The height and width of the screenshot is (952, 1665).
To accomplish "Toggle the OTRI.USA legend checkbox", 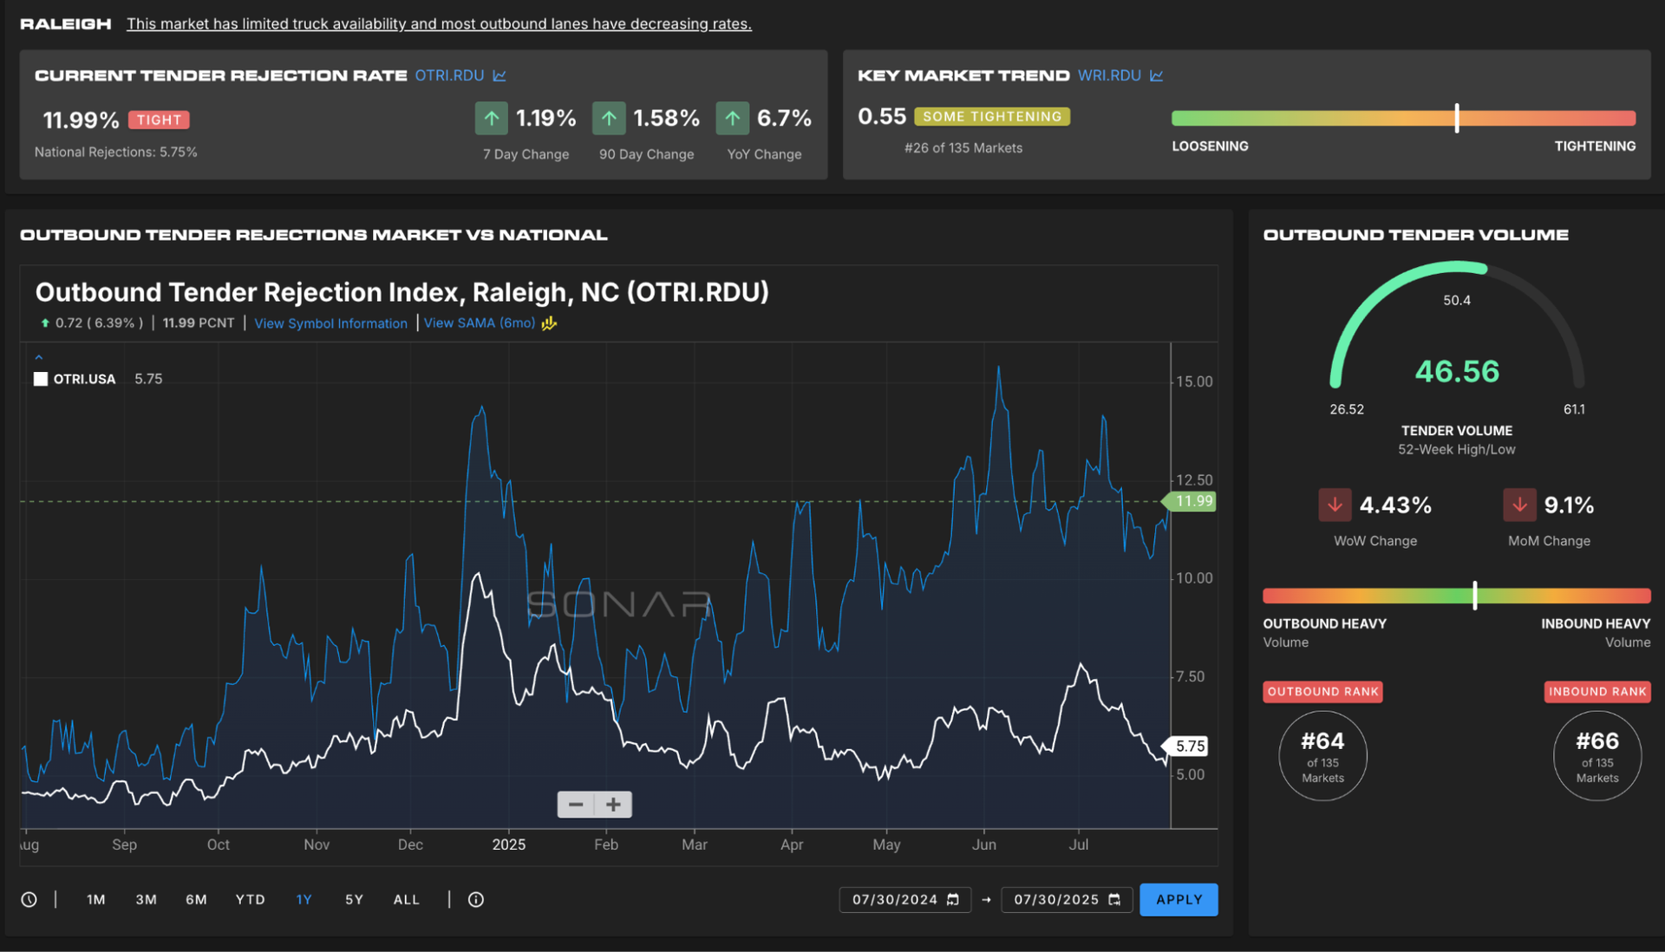I will 41,379.
